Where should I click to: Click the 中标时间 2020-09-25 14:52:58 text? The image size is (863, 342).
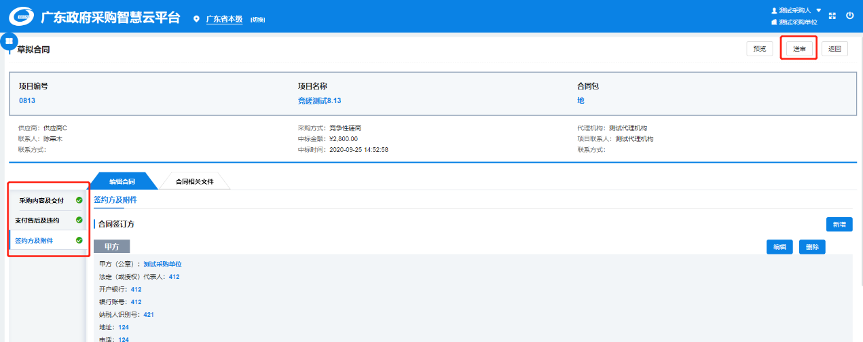point(343,150)
